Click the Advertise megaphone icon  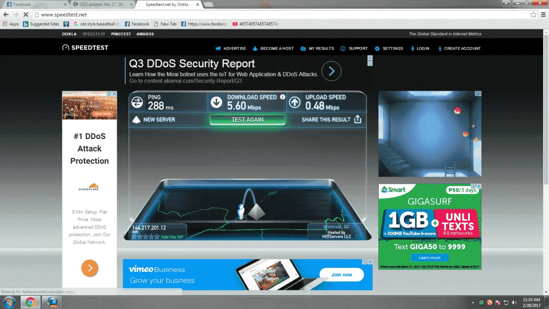pyautogui.click(x=218, y=49)
